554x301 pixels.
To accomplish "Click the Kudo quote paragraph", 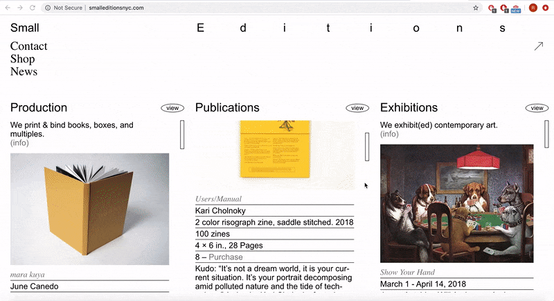I will 274,277.
